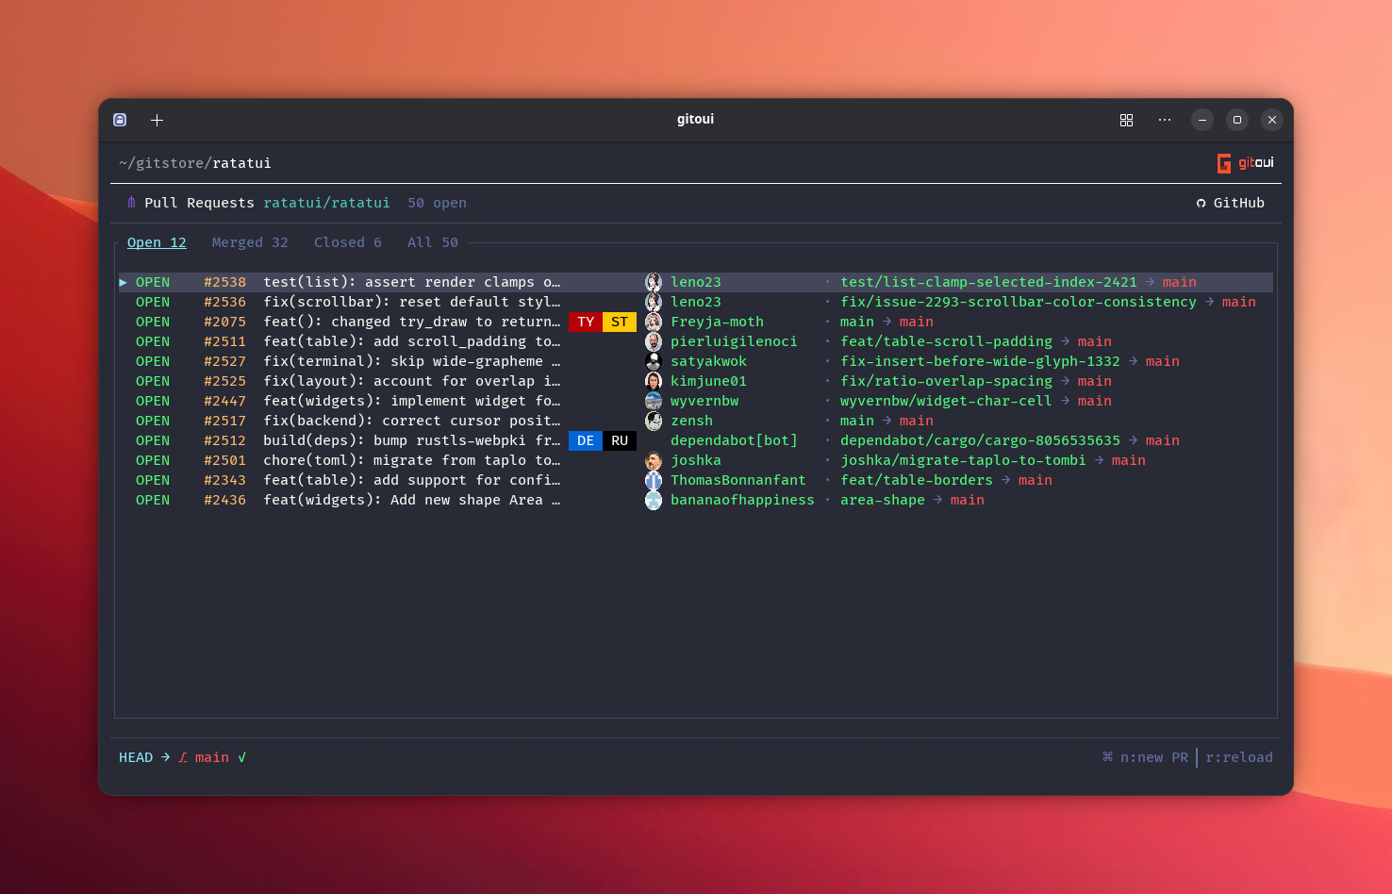The width and height of the screenshot is (1392, 894).
Task: Select PR #2447 feat(widgets) implement title
Action: point(412,401)
